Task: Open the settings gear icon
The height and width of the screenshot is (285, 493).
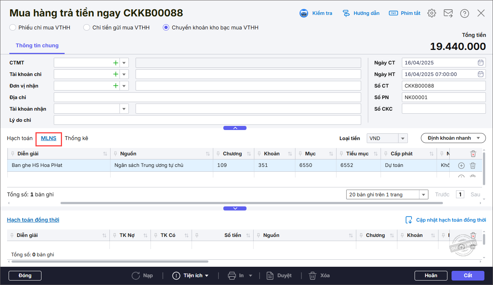Action: (432, 13)
